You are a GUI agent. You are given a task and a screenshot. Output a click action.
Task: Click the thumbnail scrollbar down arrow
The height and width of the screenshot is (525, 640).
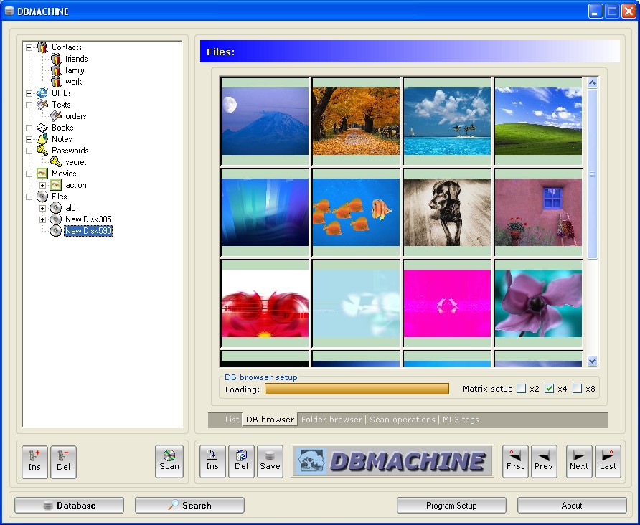pyautogui.click(x=592, y=361)
